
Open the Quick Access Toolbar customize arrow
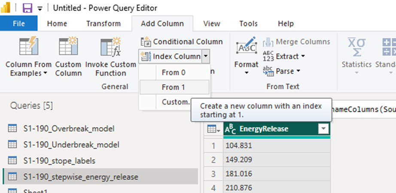click(x=40, y=9)
